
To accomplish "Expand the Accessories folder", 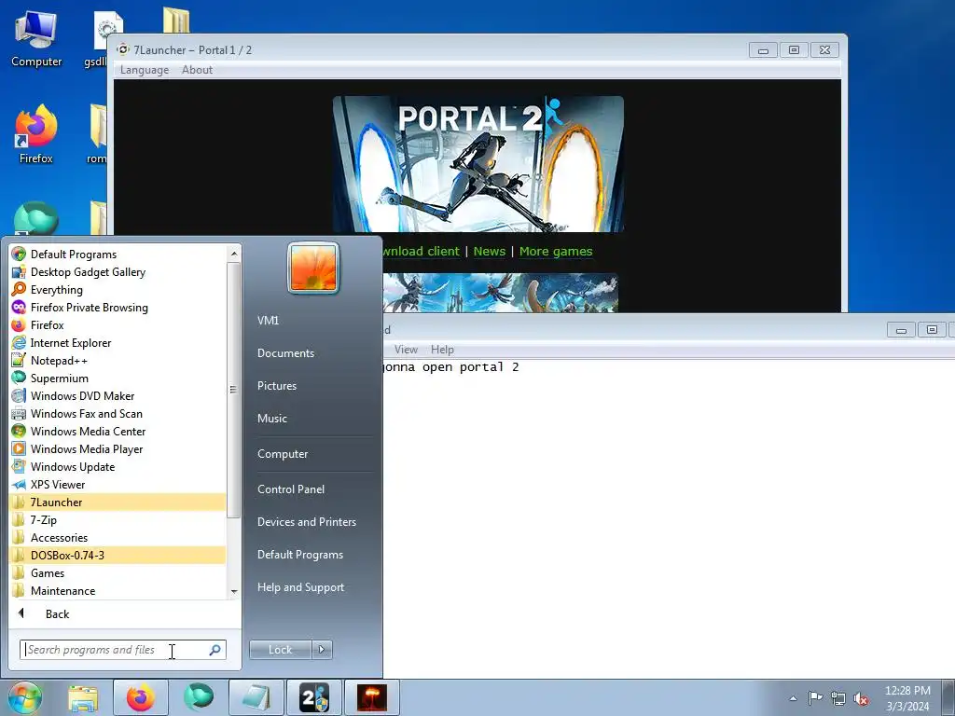I will [x=118, y=538].
